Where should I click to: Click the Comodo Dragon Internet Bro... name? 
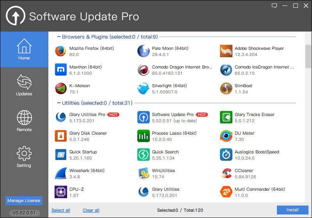[x=182, y=67]
